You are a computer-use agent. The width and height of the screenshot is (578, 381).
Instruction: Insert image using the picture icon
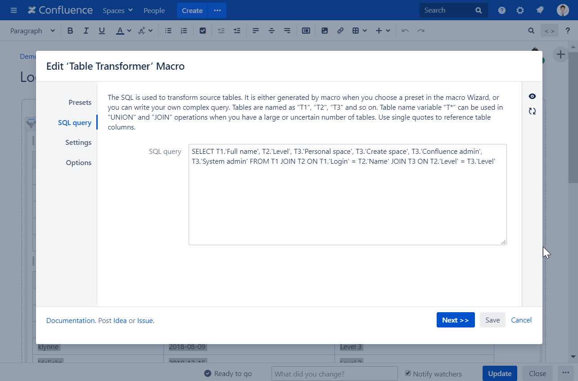(325, 31)
